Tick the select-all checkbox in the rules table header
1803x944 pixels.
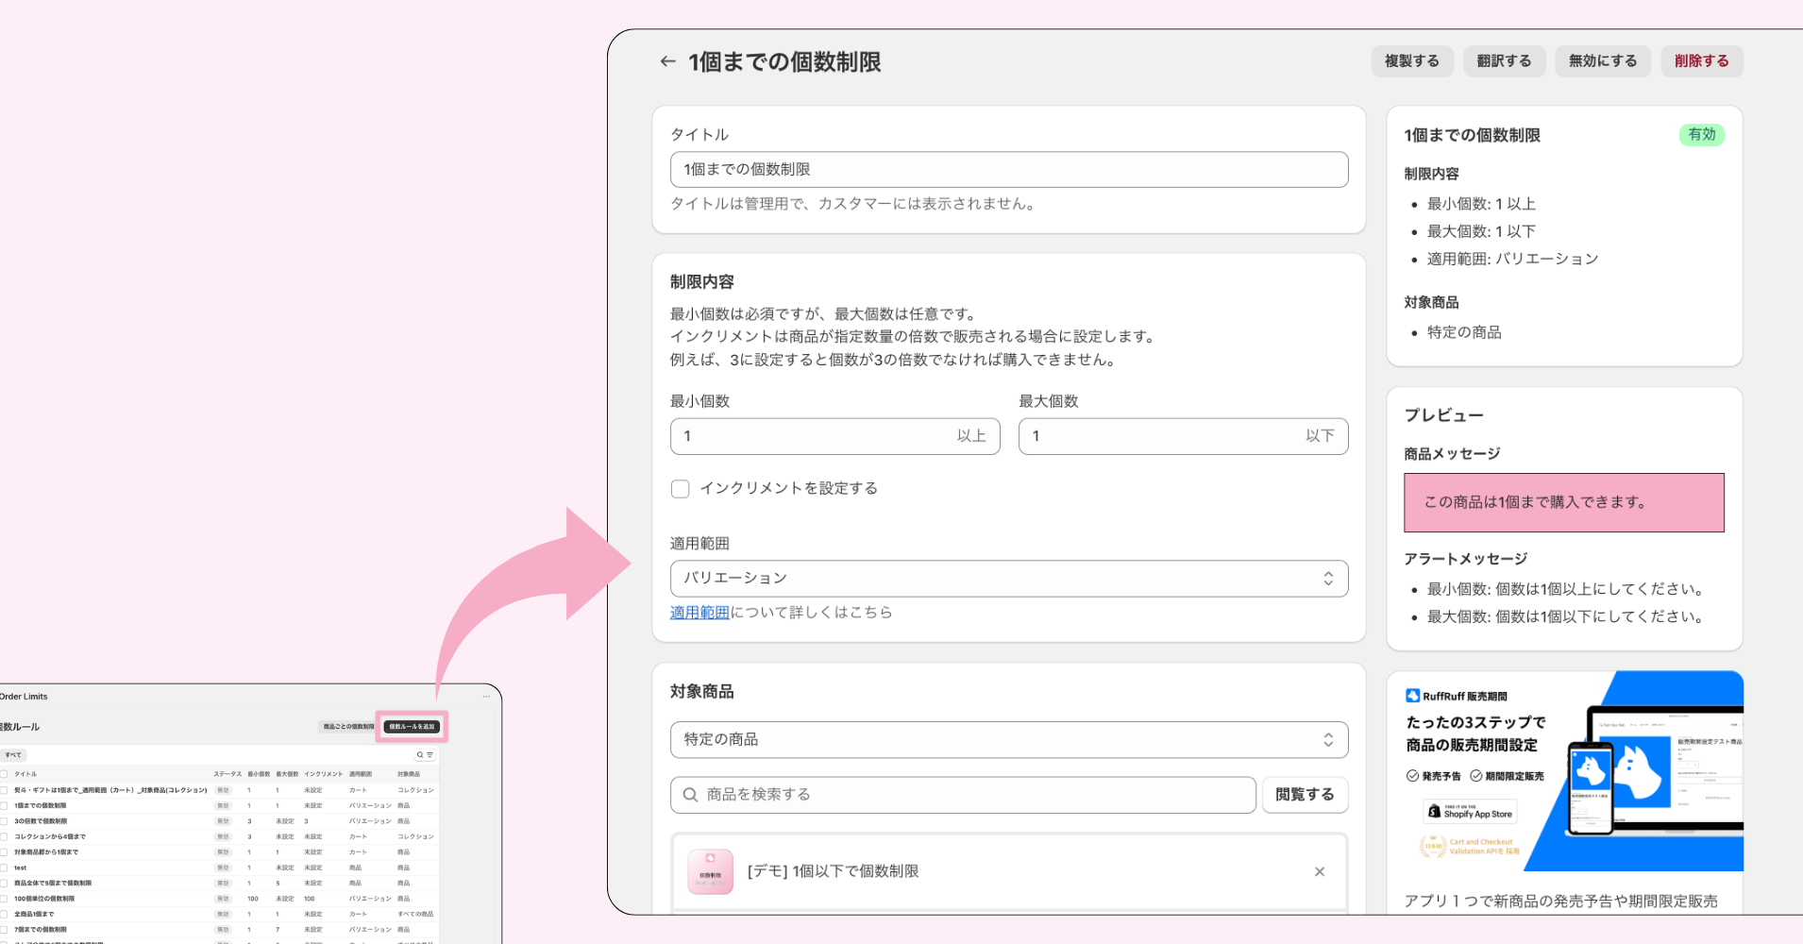(4, 774)
